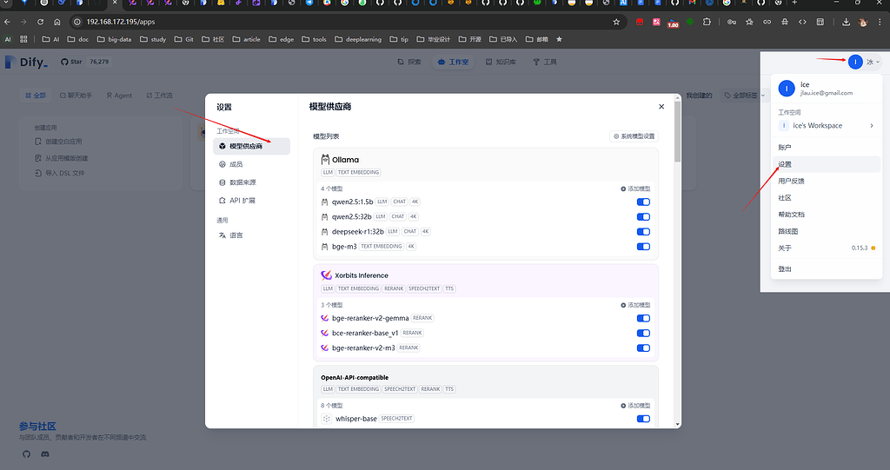Switch to Explore tab
This screenshot has width=890, height=470.
409,62
